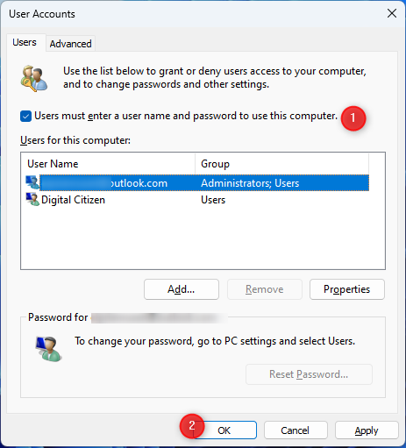Click the Add... button
Viewport: 406px width, 448px height.
[x=182, y=289]
